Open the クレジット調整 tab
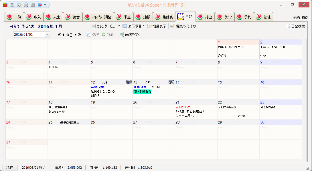The height and width of the screenshot is (171, 312). pos(98,17)
